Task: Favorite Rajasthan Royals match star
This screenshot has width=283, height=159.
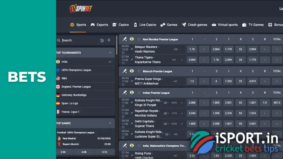Action: point(123,116)
